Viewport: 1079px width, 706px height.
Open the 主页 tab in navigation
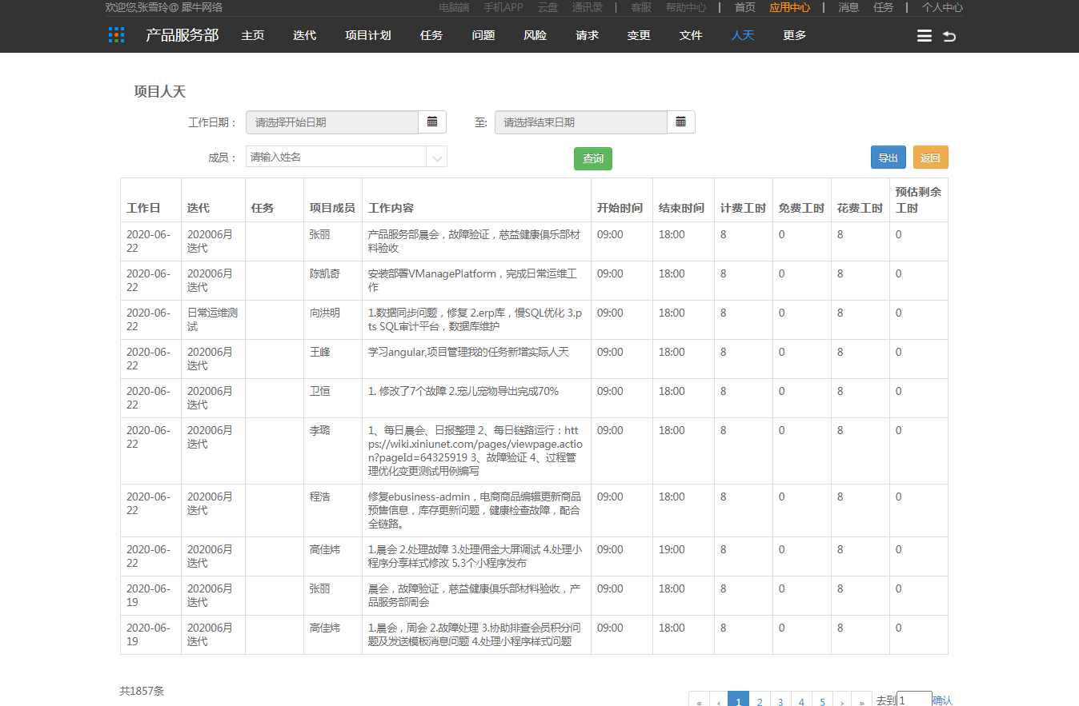[253, 35]
